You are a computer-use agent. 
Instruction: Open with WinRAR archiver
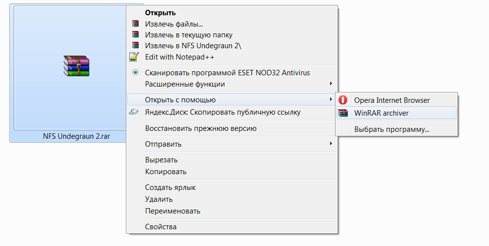tap(396, 113)
